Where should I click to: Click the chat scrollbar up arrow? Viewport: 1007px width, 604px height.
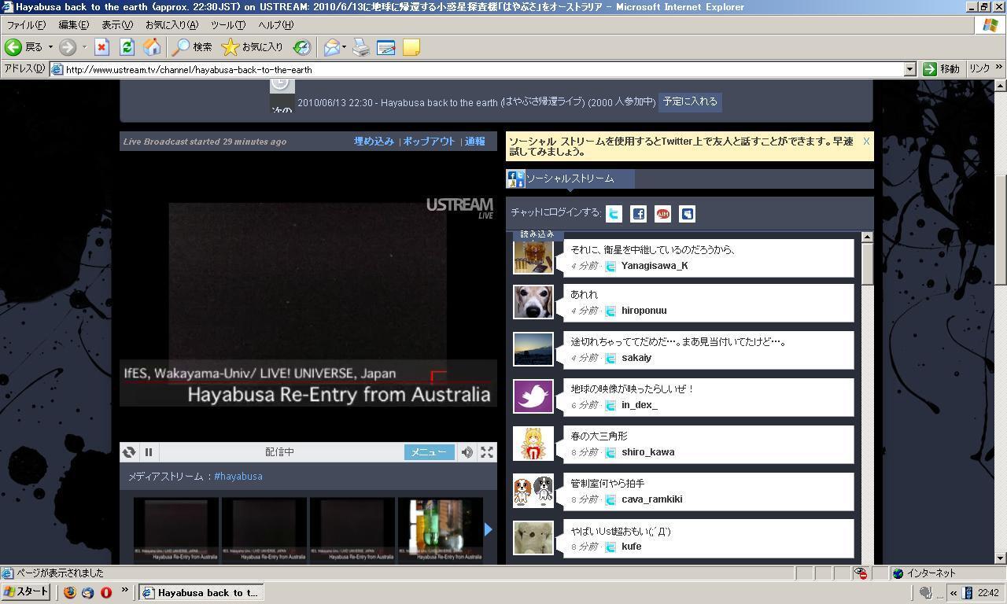(x=868, y=237)
